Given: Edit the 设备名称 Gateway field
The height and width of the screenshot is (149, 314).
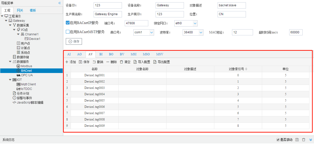Looking at the screenshot, I should [170, 5].
